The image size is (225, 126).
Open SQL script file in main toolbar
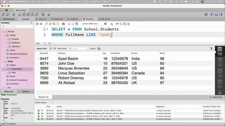(x=8, y=14)
